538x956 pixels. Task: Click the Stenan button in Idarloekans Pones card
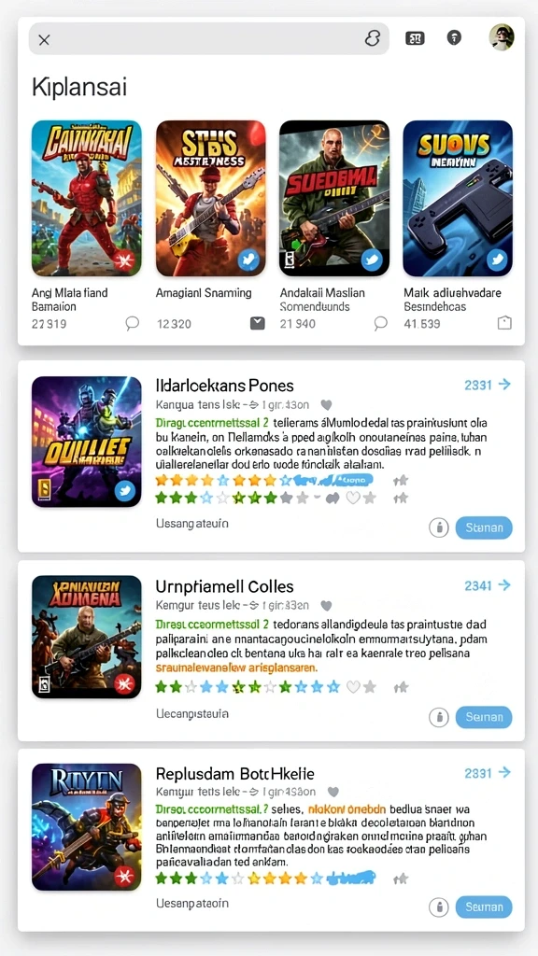click(x=484, y=527)
